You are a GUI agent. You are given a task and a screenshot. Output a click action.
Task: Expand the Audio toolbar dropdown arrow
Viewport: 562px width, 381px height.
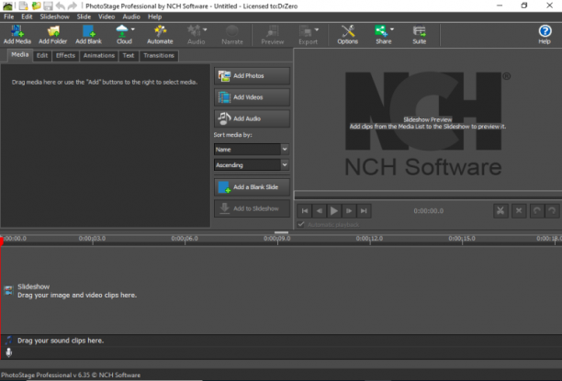[205, 29]
